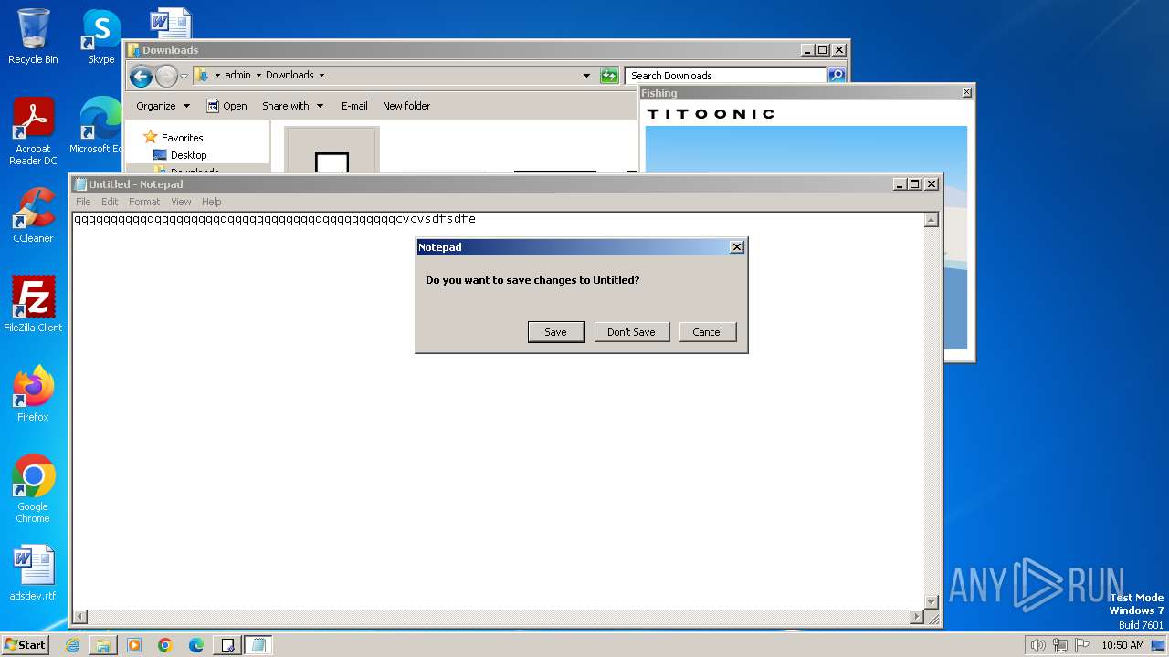Click Cancel in the Notepad dialog
The image size is (1169, 657).
[707, 332]
